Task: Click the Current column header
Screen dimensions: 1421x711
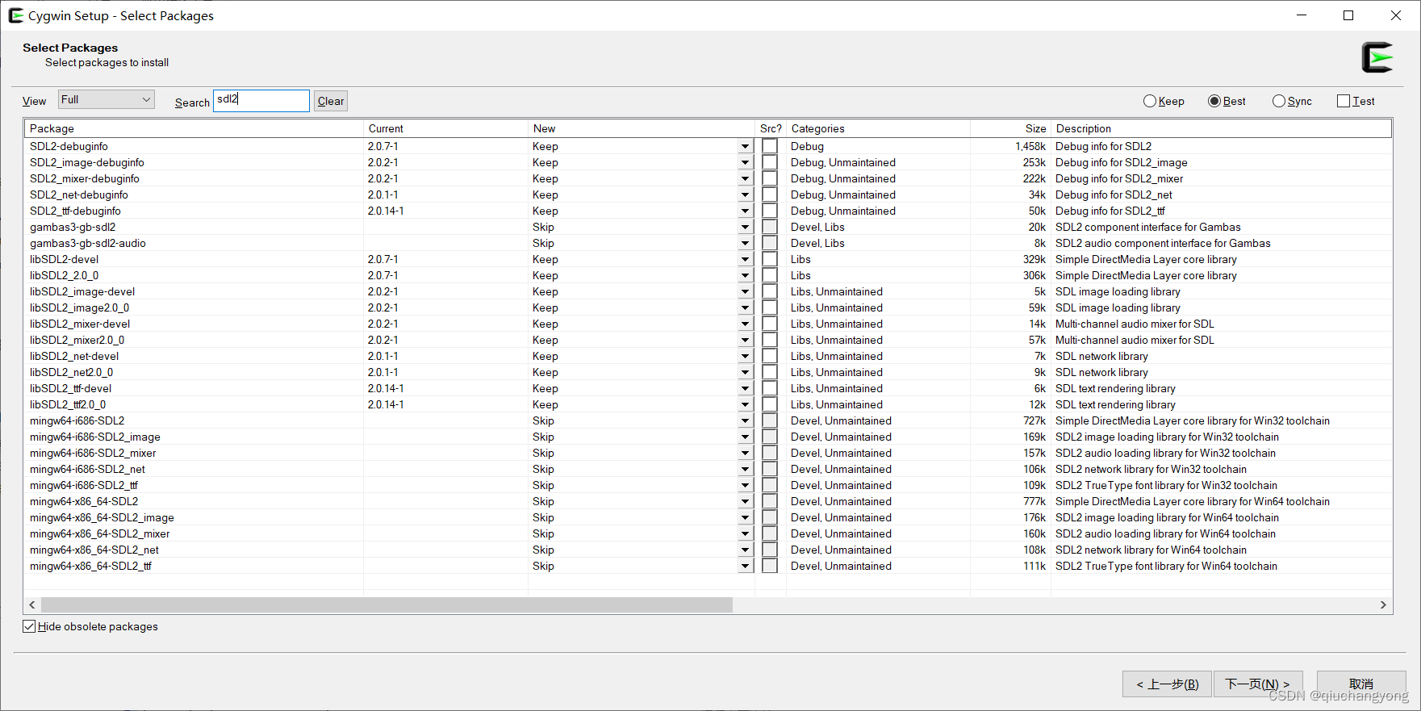Action: point(445,128)
